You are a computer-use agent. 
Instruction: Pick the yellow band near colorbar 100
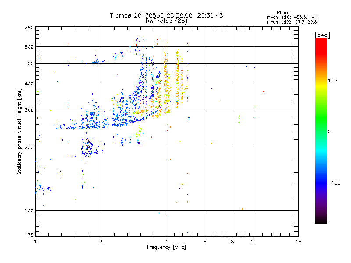[x=321, y=80]
